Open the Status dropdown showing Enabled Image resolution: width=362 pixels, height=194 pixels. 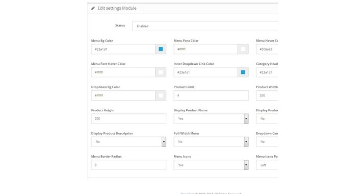[205, 26]
